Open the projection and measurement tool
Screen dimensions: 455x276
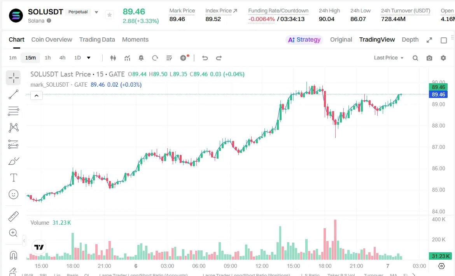point(13,144)
